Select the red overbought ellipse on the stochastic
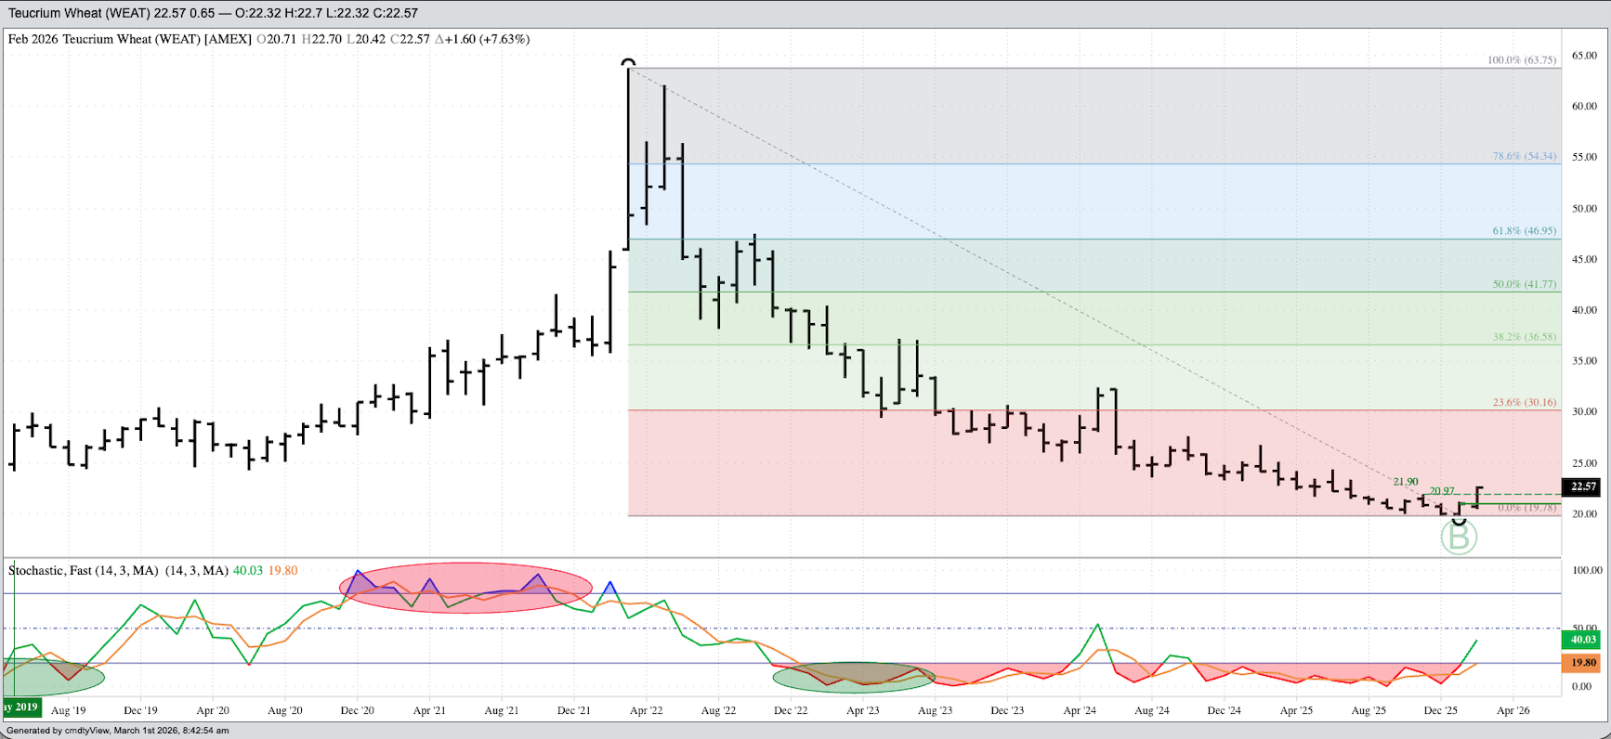The height and width of the screenshot is (739, 1611). point(465,588)
